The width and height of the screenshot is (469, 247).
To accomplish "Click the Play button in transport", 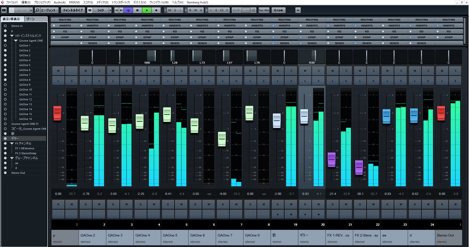I will click(x=146, y=10).
